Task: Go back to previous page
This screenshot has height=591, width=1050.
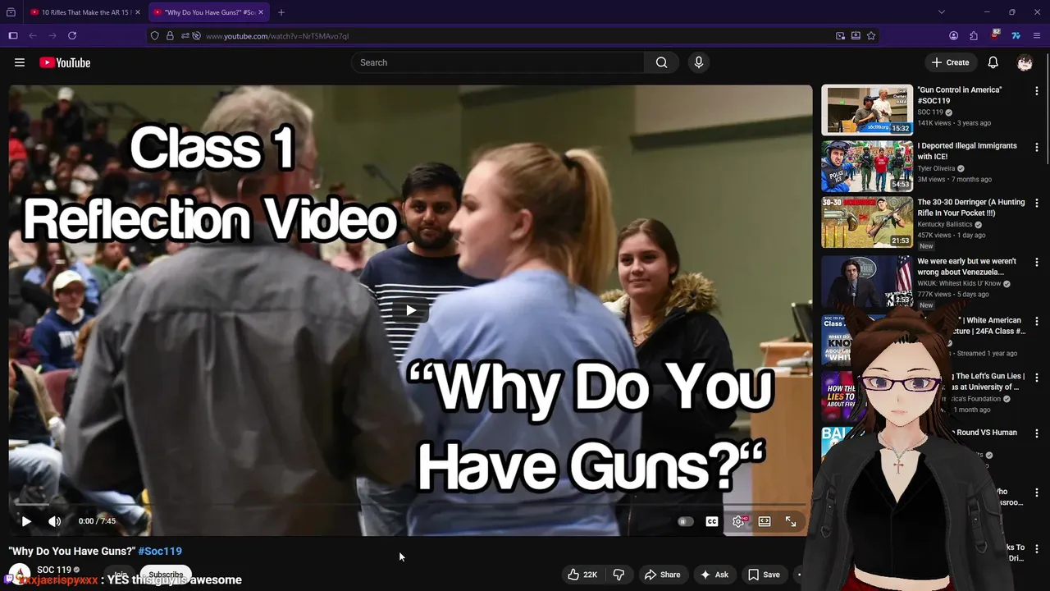Action: (33, 36)
